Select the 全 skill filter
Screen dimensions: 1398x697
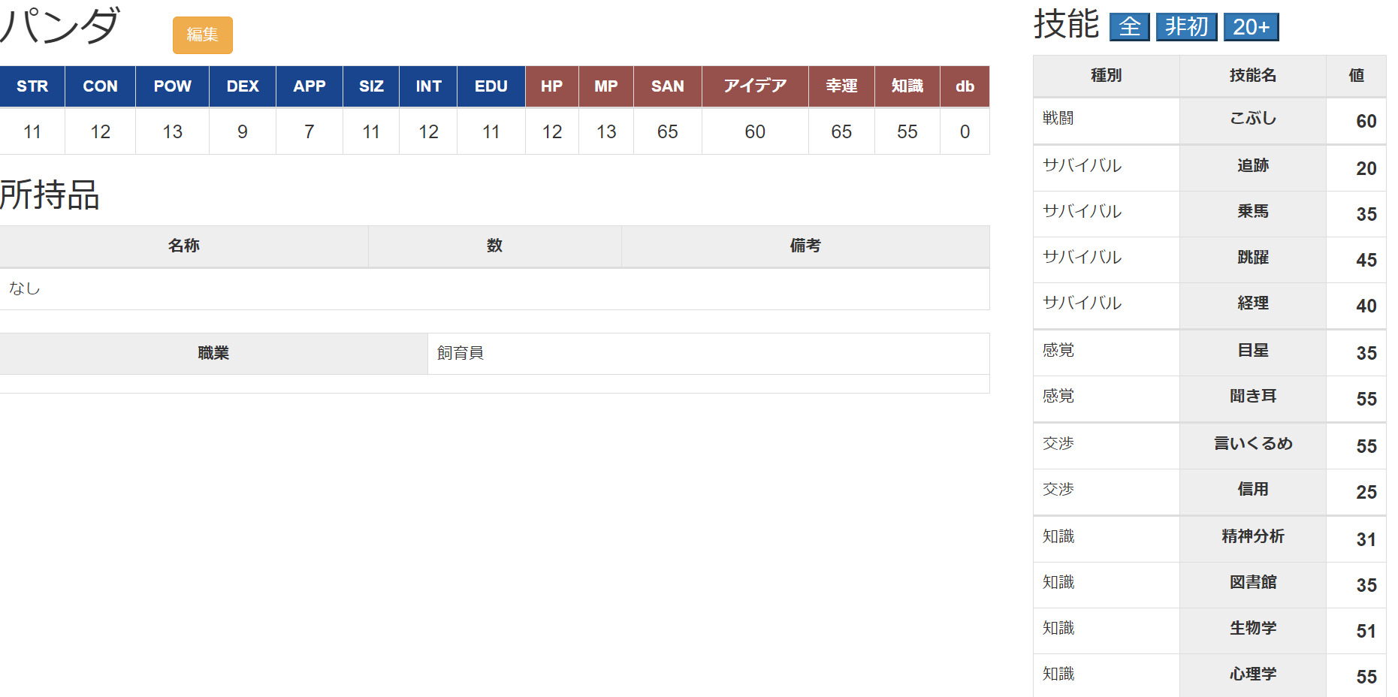(1129, 27)
